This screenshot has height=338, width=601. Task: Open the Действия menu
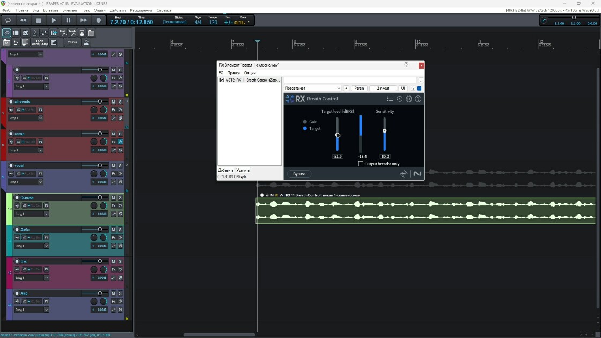click(118, 10)
